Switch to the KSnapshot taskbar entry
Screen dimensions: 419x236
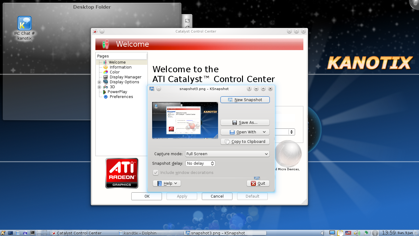tap(225, 233)
